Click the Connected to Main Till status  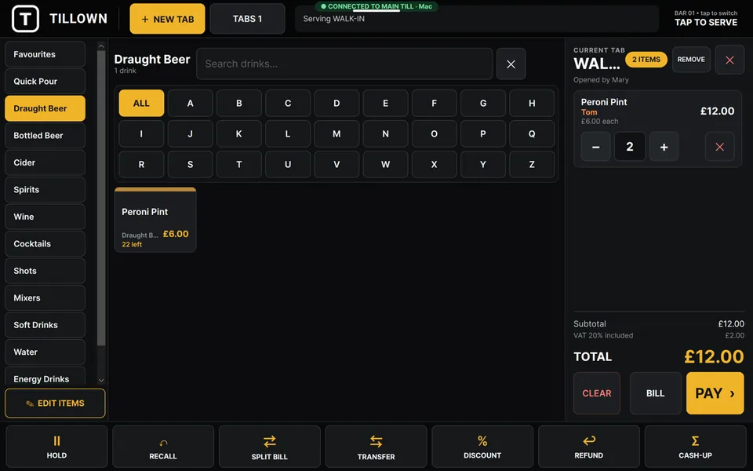(376, 6)
